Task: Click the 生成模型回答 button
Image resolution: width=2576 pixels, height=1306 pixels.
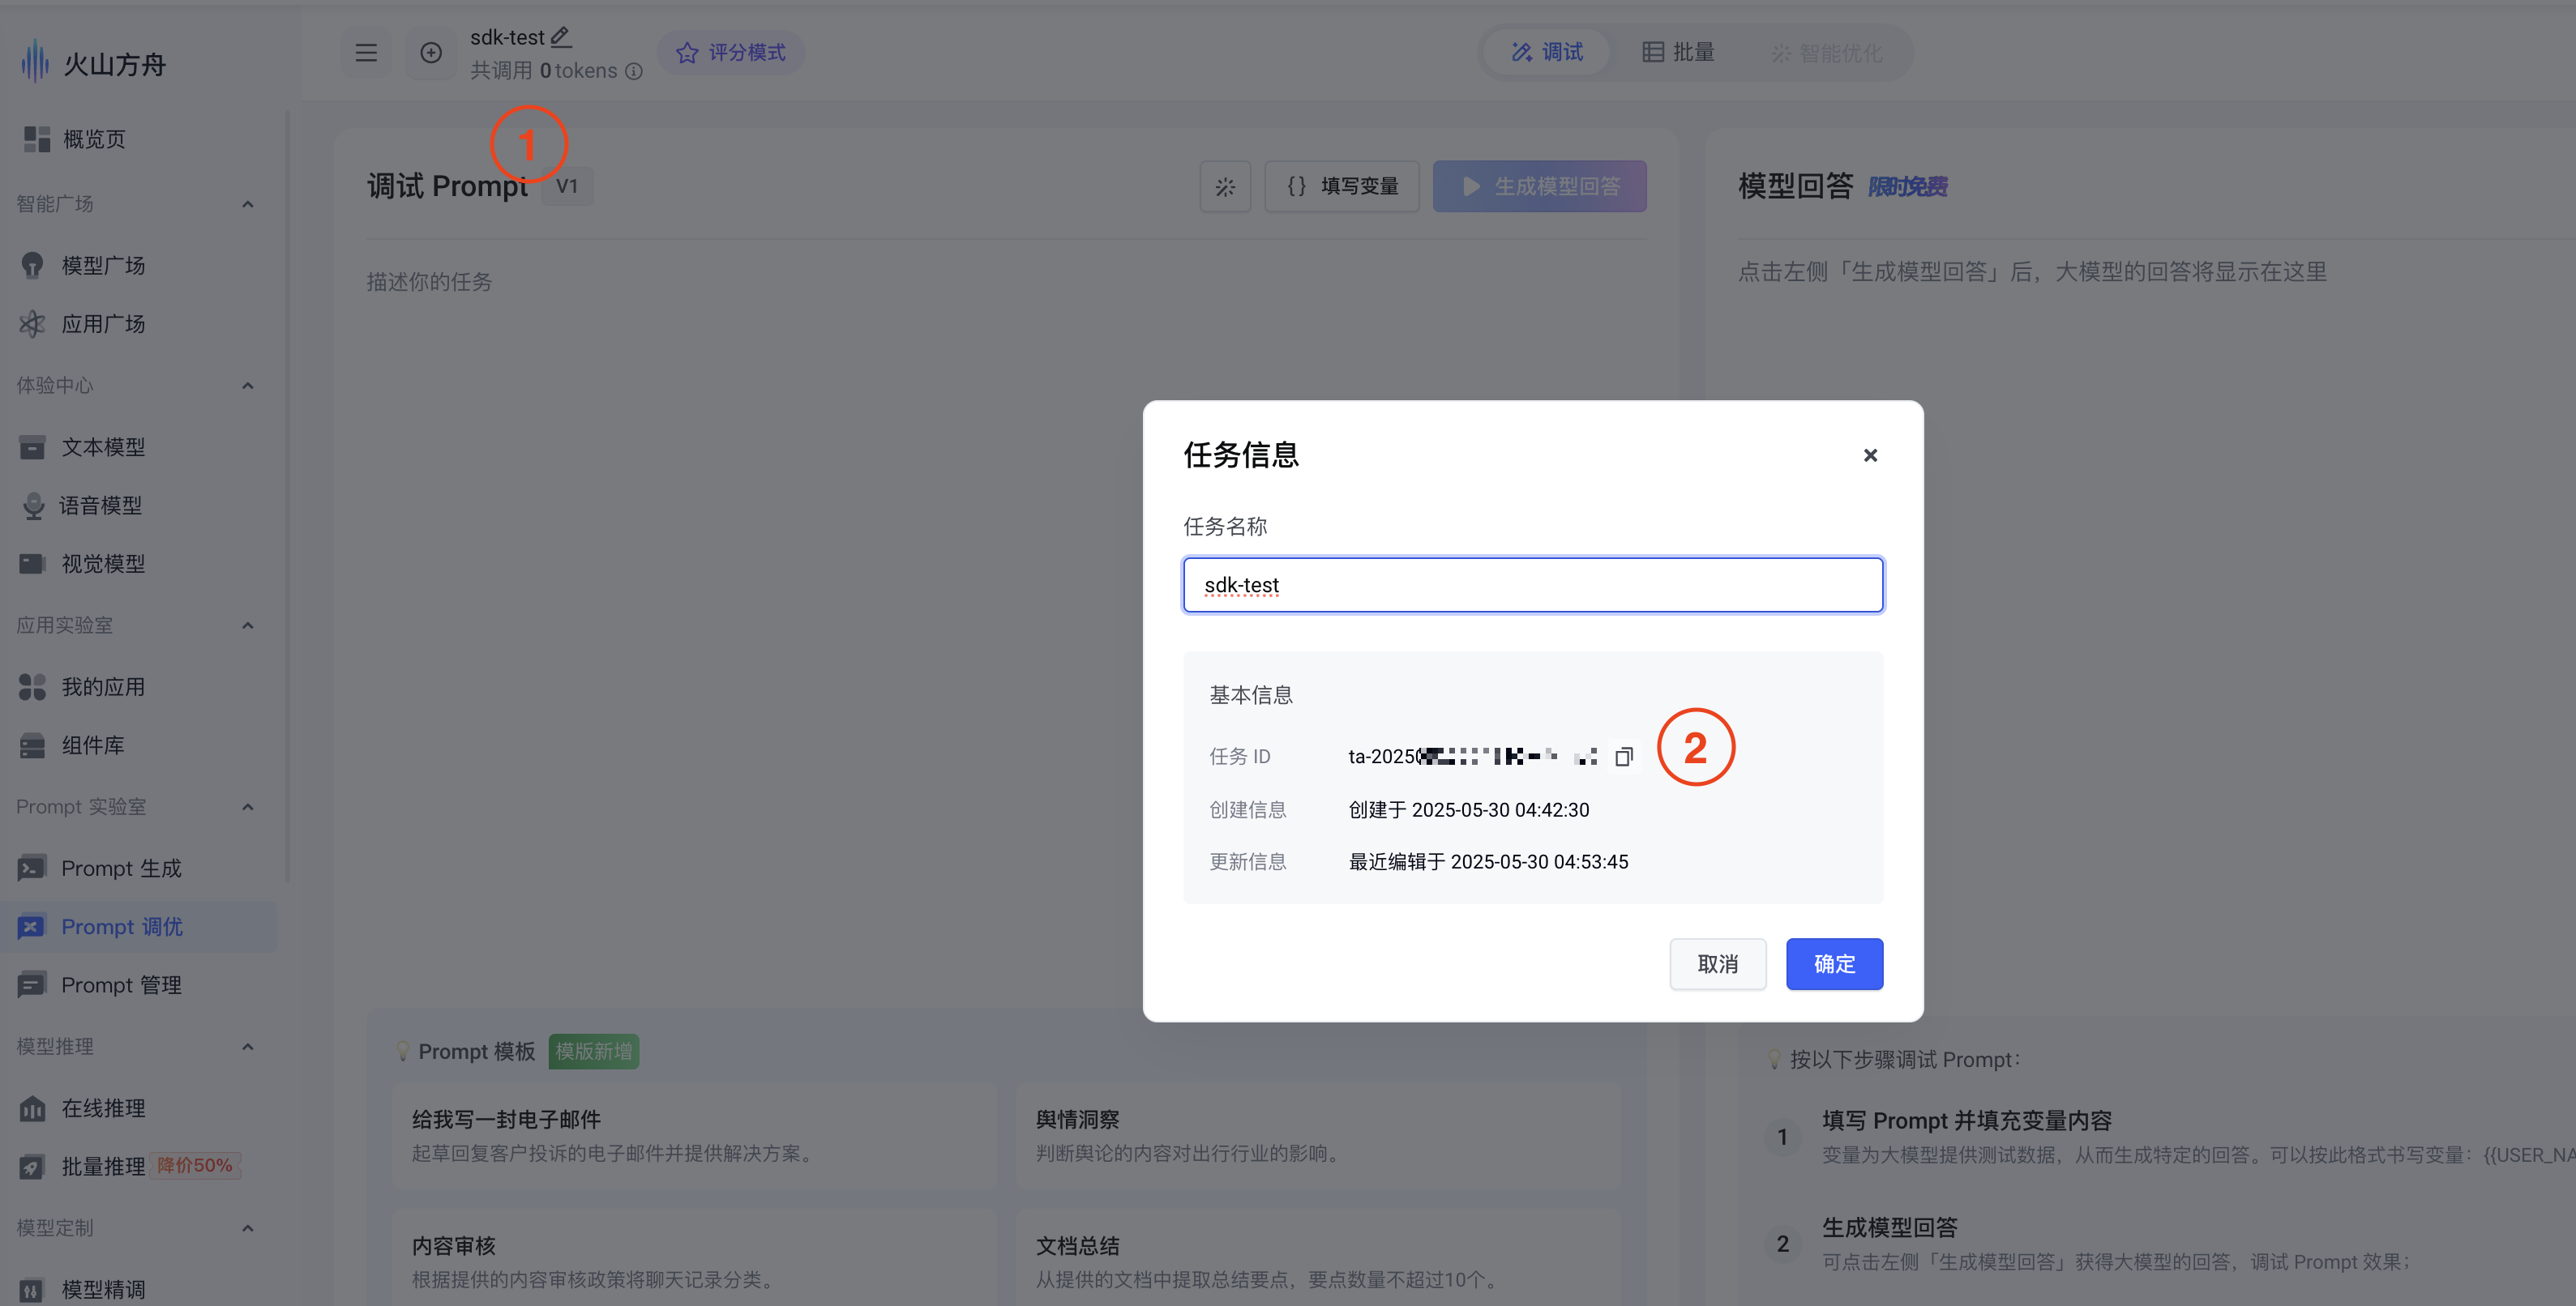Action: pos(1540,187)
